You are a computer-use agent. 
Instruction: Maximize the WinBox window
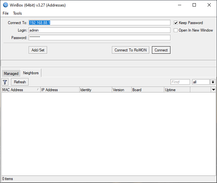(x=194, y=5)
